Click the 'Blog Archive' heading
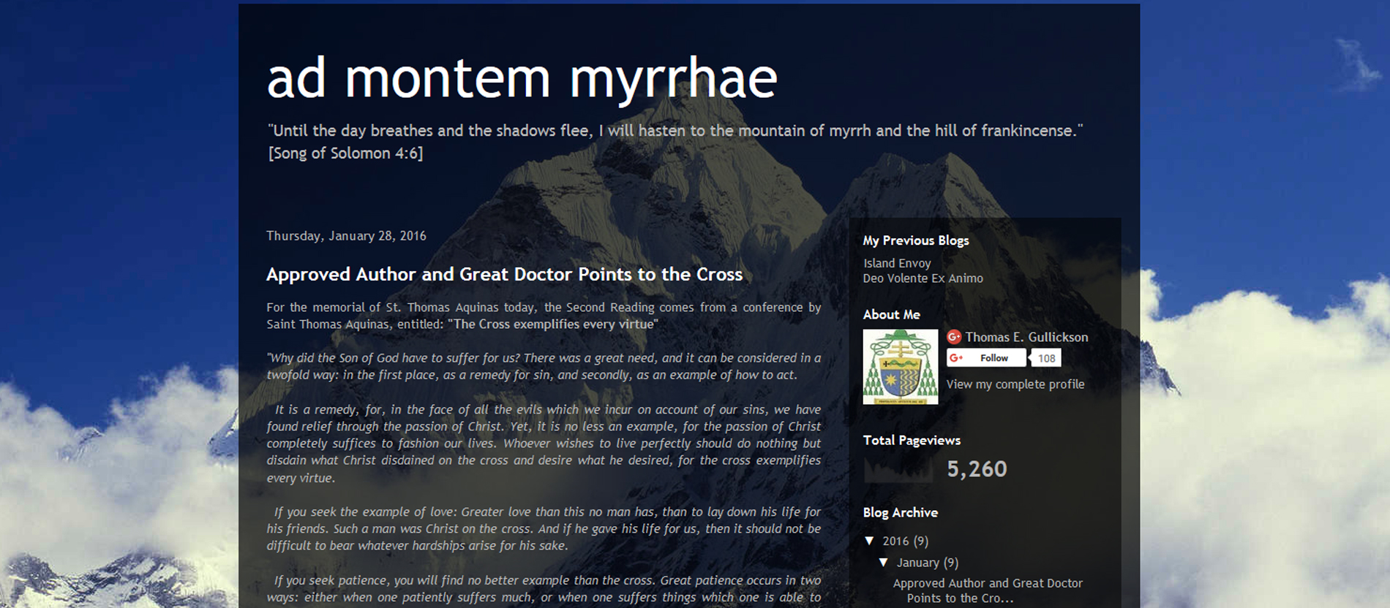Image resolution: width=1390 pixels, height=608 pixels. (901, 512)
